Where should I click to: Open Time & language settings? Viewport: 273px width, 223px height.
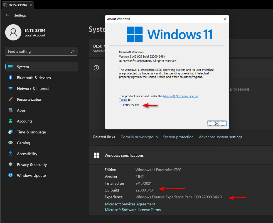(x=41, y=132)
